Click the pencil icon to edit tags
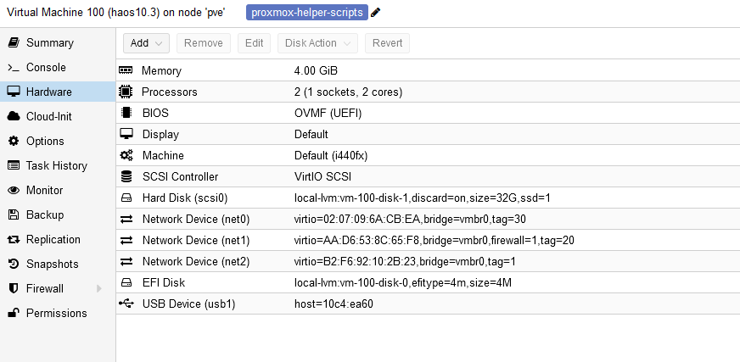Screen dimensions: 740x362 [376, 13]
